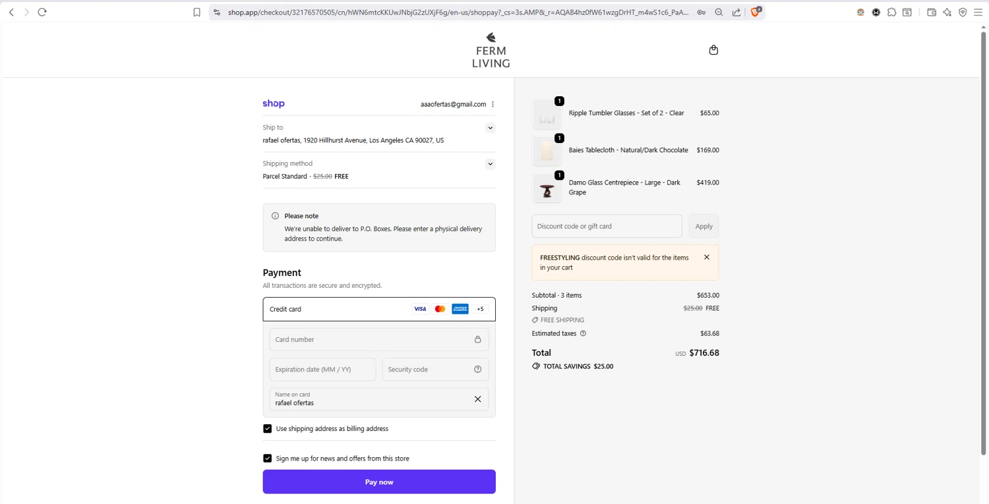
Task: Uncheck Sign me up for news
Action: pyautogui.click(x=267, y=459)
